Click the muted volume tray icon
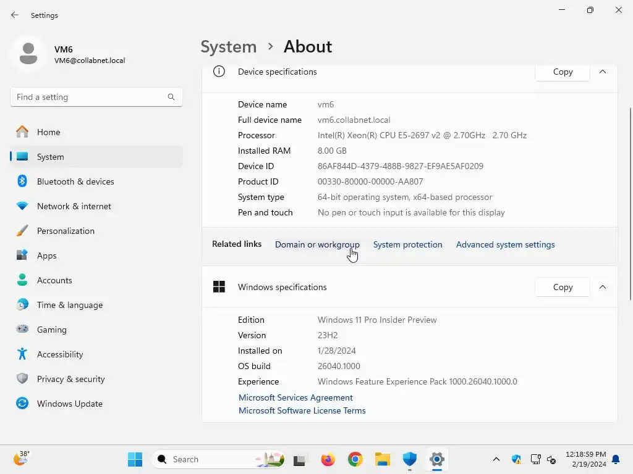This screenshot has height=474, width=633. [x=551, y=459]
